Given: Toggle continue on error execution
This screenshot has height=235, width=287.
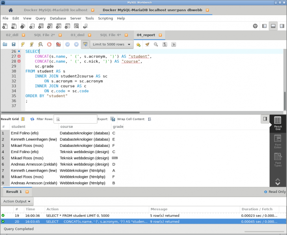Looking at the screenshot, I should pyautogui.click(x=58, y=44).
